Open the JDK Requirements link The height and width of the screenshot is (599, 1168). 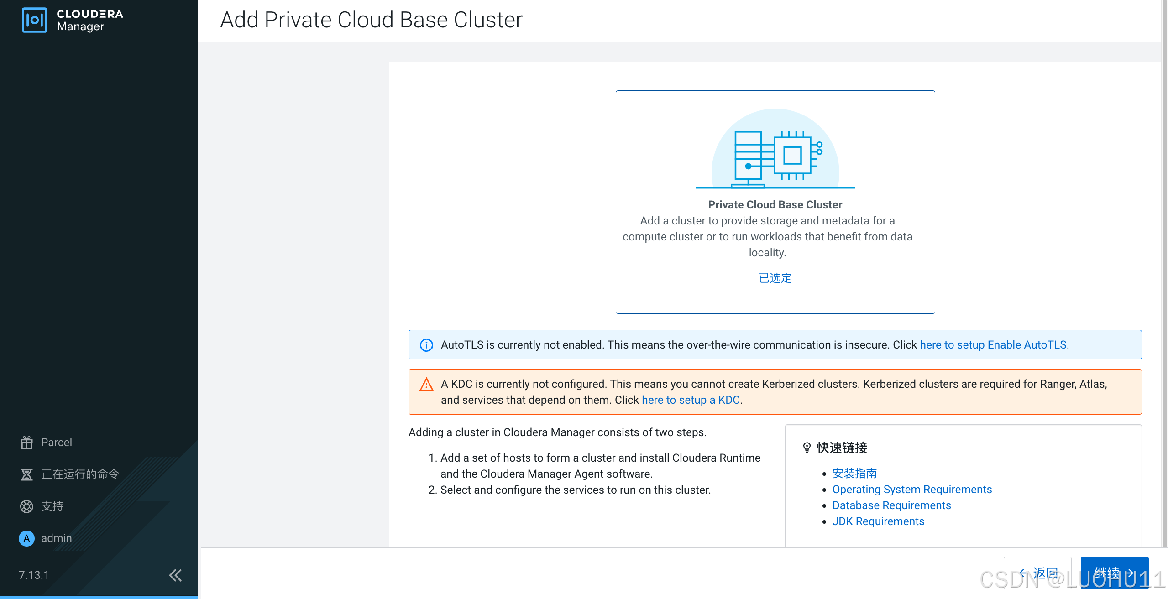tap(878, 521)
